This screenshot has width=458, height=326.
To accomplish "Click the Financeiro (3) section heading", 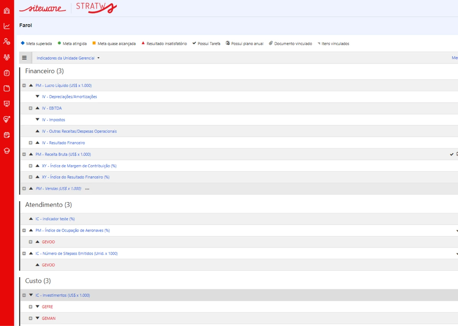I will point(44,71).
